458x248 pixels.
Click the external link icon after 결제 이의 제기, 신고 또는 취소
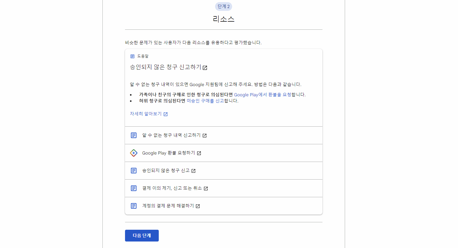click(205, 188)
